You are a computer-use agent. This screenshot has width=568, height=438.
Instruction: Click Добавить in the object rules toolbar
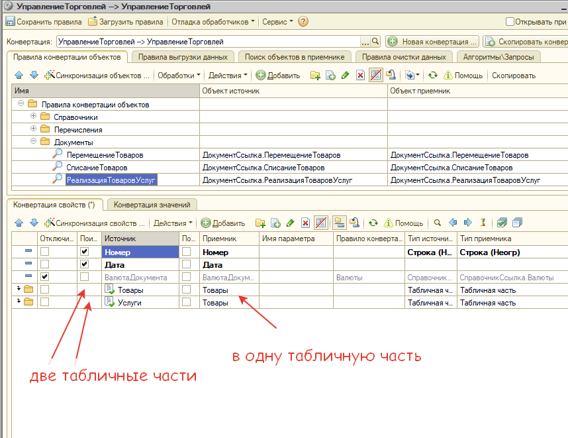278,76
